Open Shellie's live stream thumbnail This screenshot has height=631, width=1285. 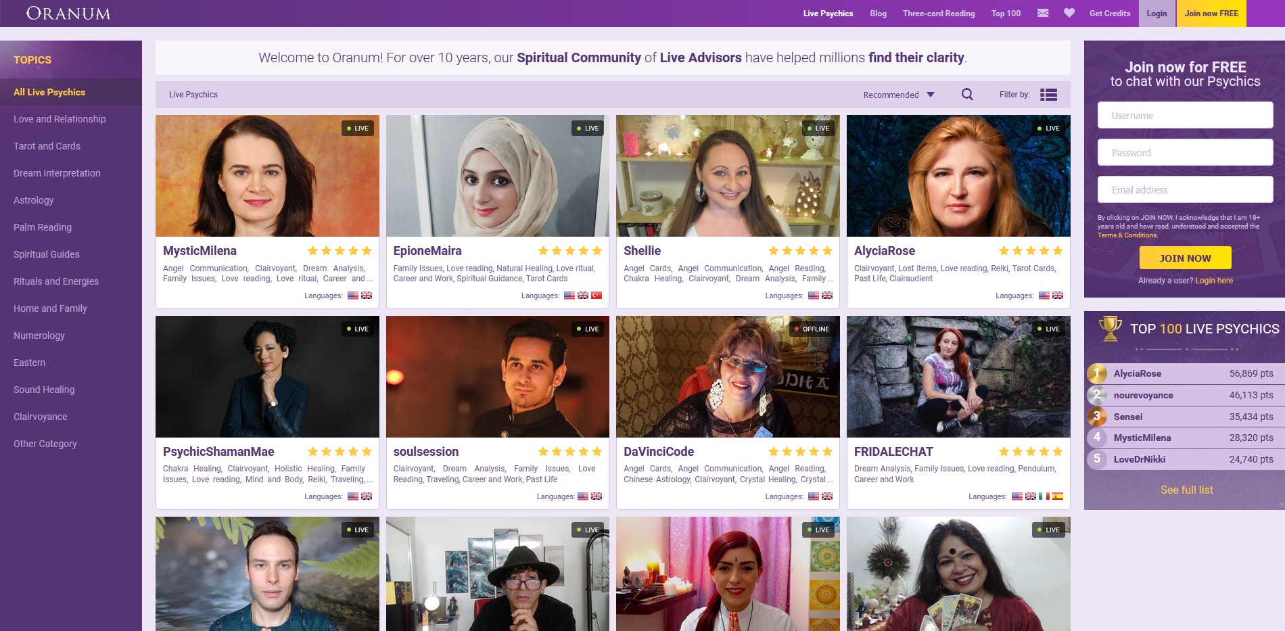coord(728,176)
